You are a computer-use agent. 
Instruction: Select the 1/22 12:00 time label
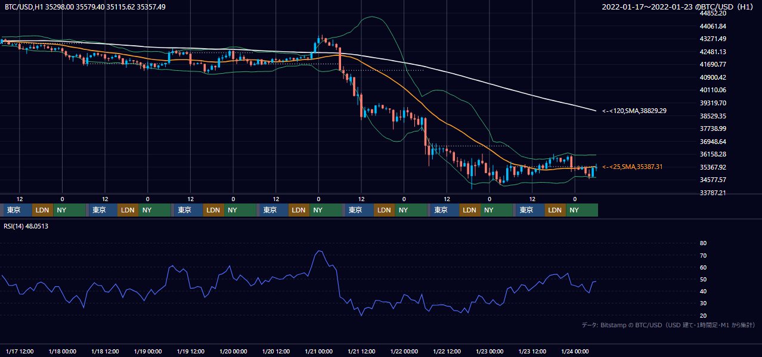(447, 351)
